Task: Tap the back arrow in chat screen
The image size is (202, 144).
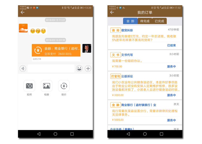Action: tap(23, 12)
